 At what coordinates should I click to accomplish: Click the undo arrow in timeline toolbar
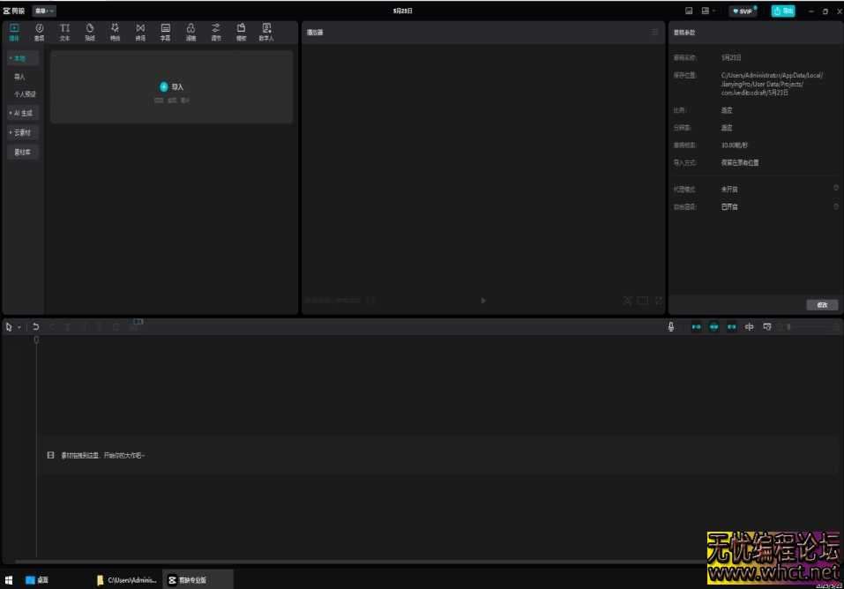pyautogui.click(x=36, y=326)
